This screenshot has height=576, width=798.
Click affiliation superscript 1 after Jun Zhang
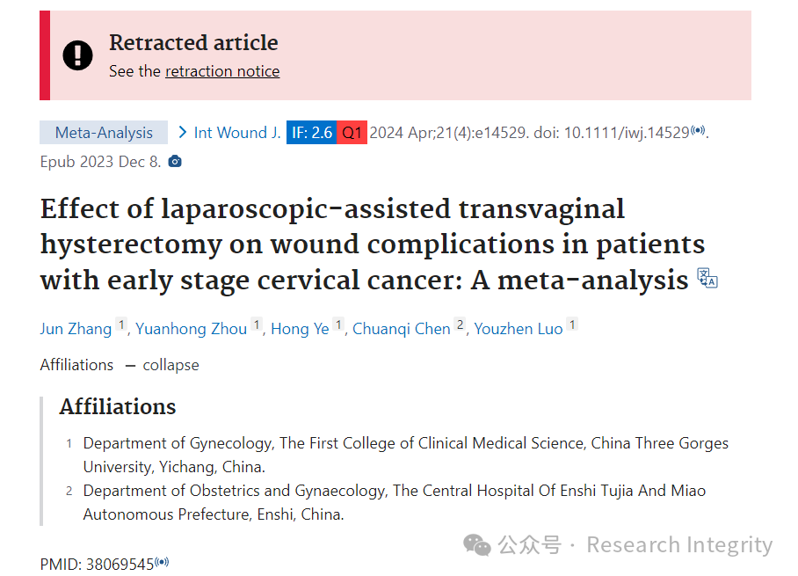pos(121,324)
